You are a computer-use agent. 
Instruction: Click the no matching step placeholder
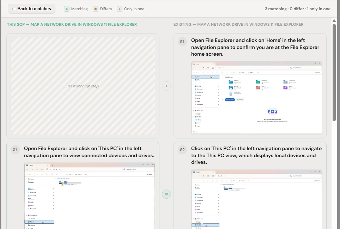coord(83,86)
